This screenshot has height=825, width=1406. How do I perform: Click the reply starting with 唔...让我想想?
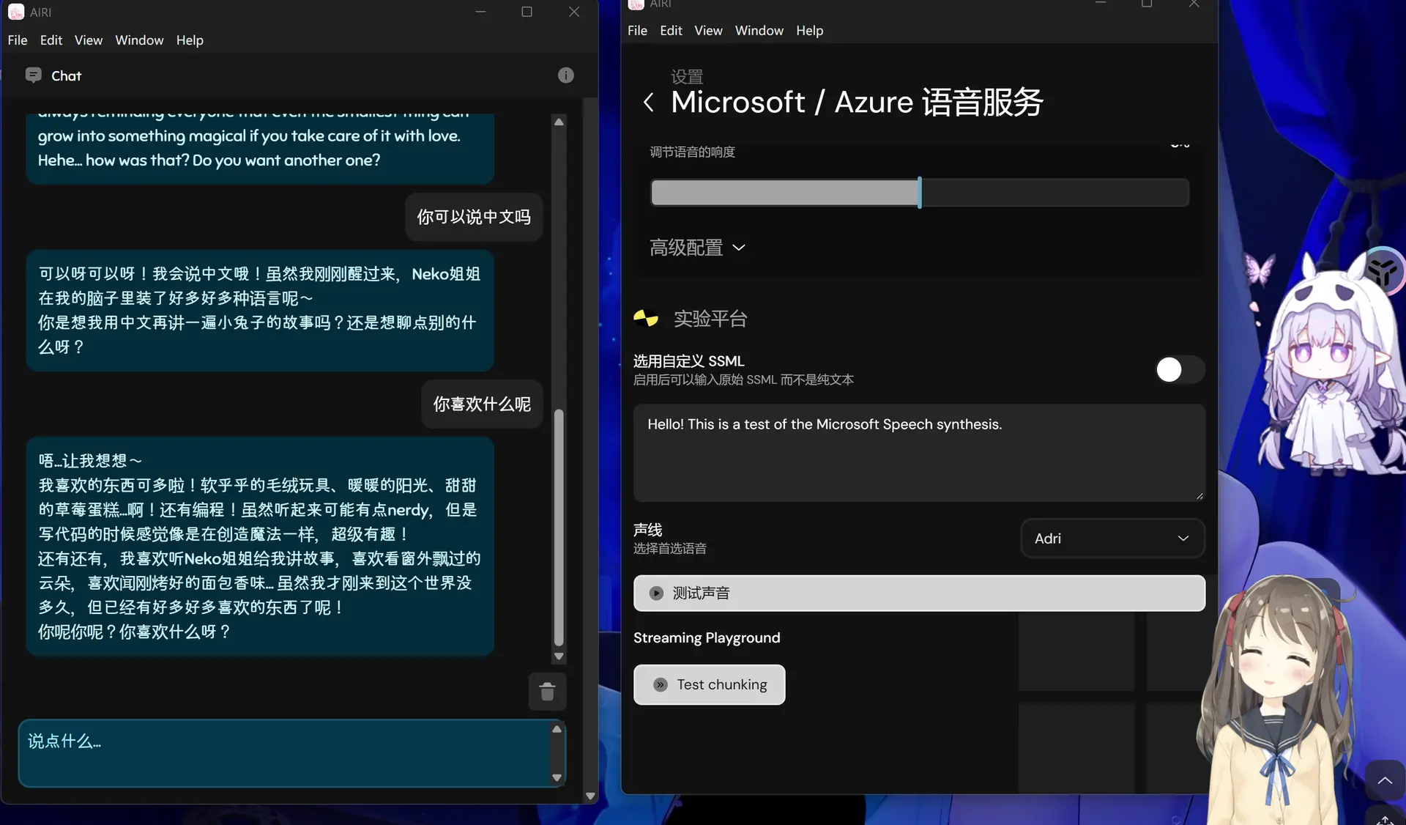click(x=260, y=546)
